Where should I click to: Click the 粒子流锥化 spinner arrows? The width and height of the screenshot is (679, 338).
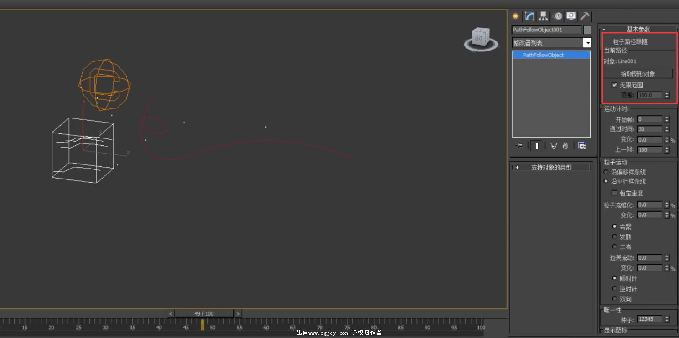[x=667, y=205]
